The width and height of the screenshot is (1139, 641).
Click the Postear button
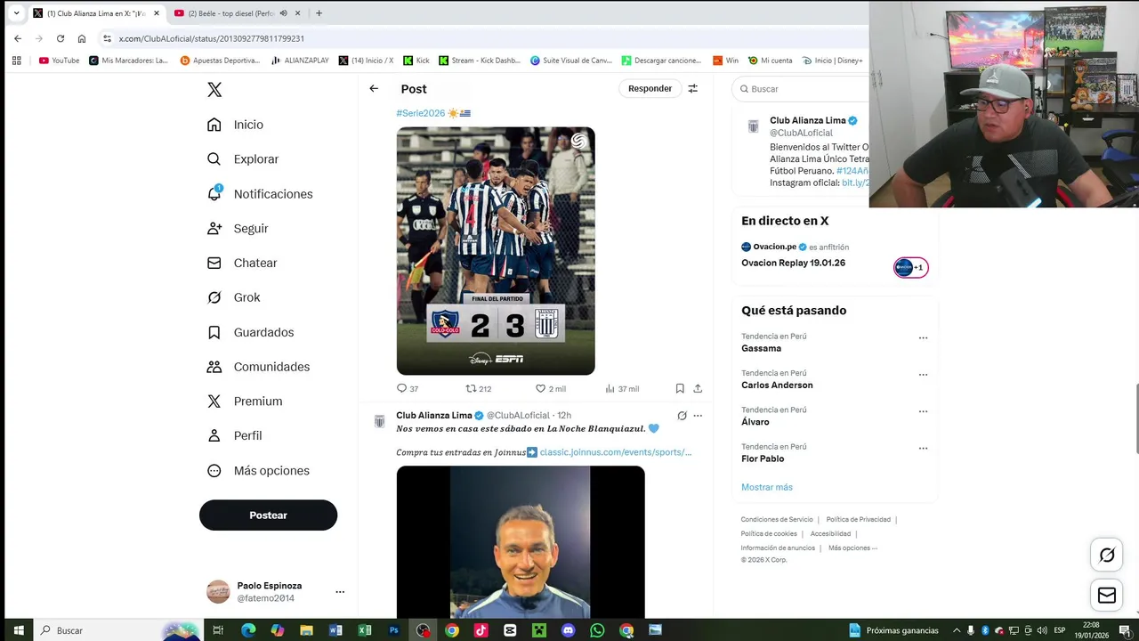(268, 515)
